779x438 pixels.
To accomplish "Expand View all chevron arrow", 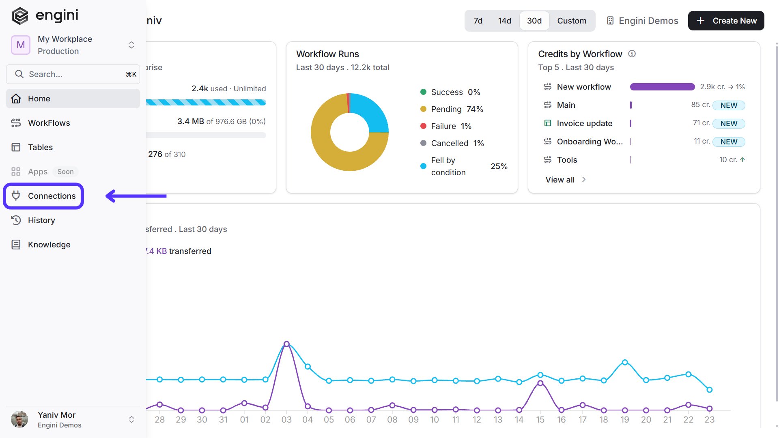I will pos(583,180).
